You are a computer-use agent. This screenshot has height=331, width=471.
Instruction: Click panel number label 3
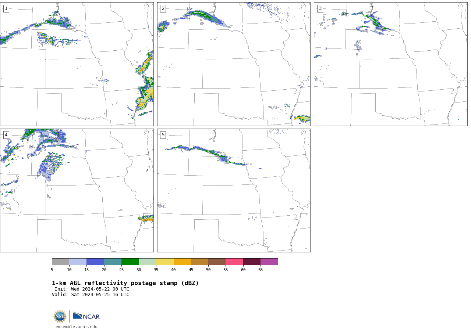pos(320,8)
